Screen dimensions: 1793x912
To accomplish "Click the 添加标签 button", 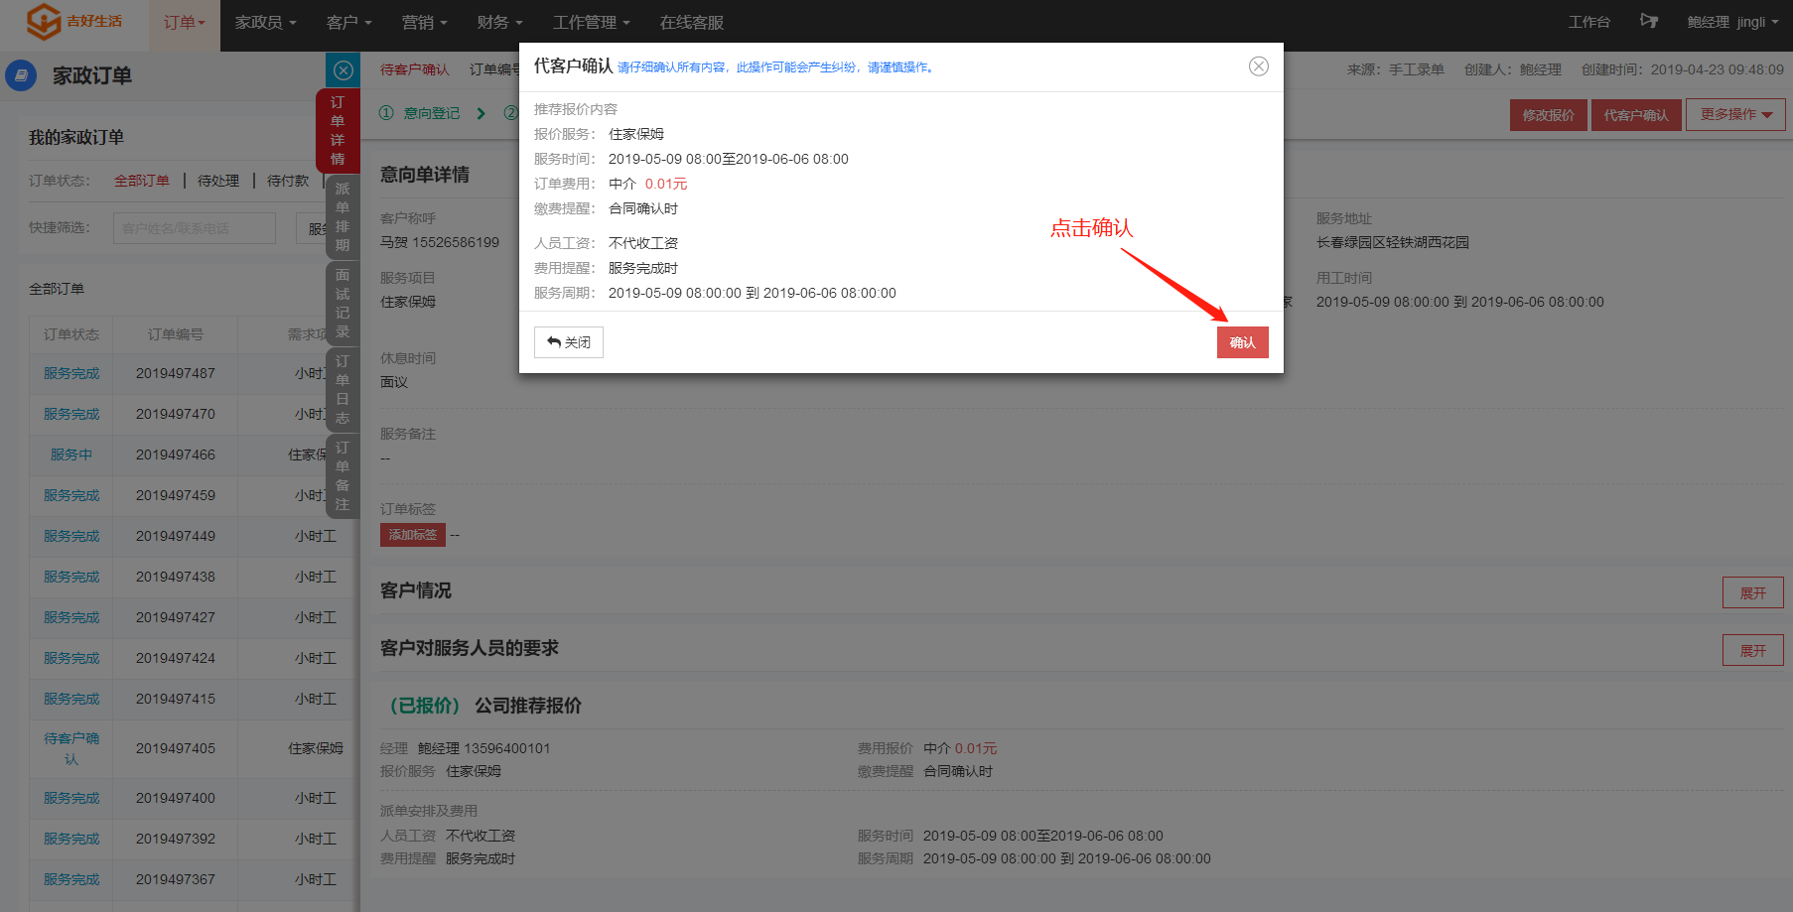I will 412,535.
